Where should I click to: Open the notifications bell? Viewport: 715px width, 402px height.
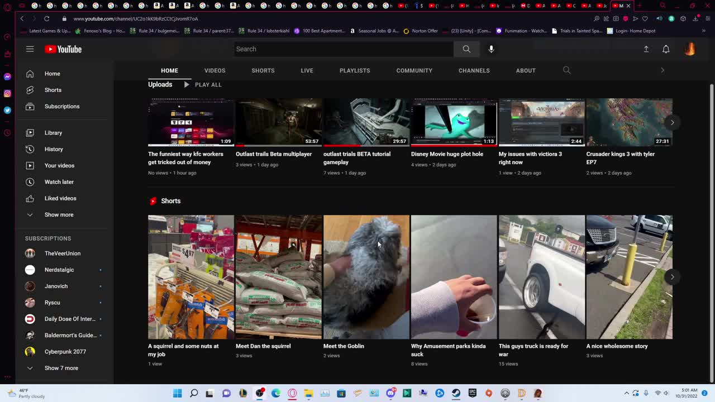666,49
